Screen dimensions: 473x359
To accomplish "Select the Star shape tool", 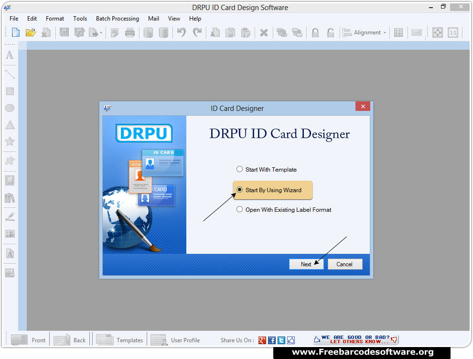I will pos(10,141).
